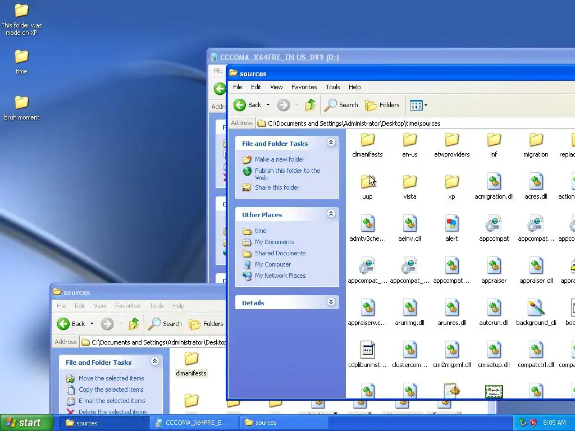This screenshot has width=575, height=431.
Task: Collapse File and Folder Tasks panel in front window
Action: tap(331, 143)
